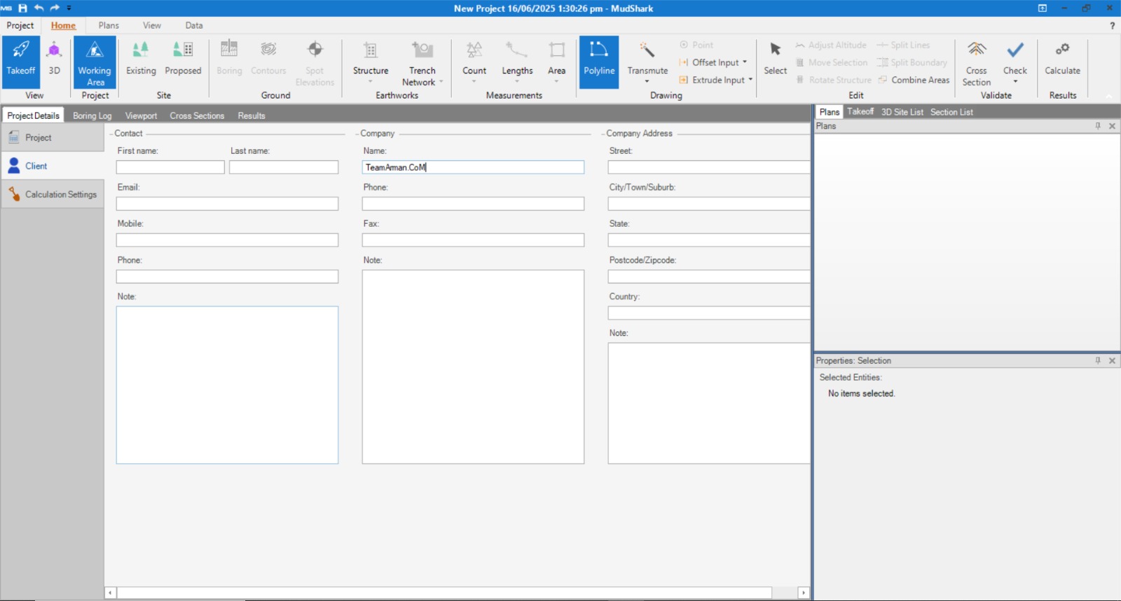Pin the Properties: Selection panel
The height and width of the screenshot is (601, 1121).
(1098, 360)
